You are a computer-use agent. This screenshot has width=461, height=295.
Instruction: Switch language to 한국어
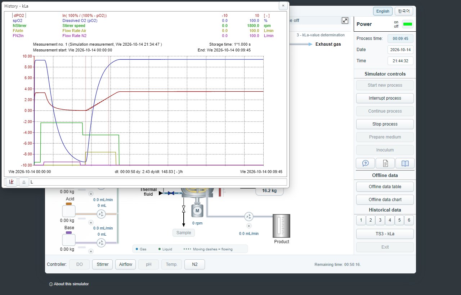tap(404, 11)
